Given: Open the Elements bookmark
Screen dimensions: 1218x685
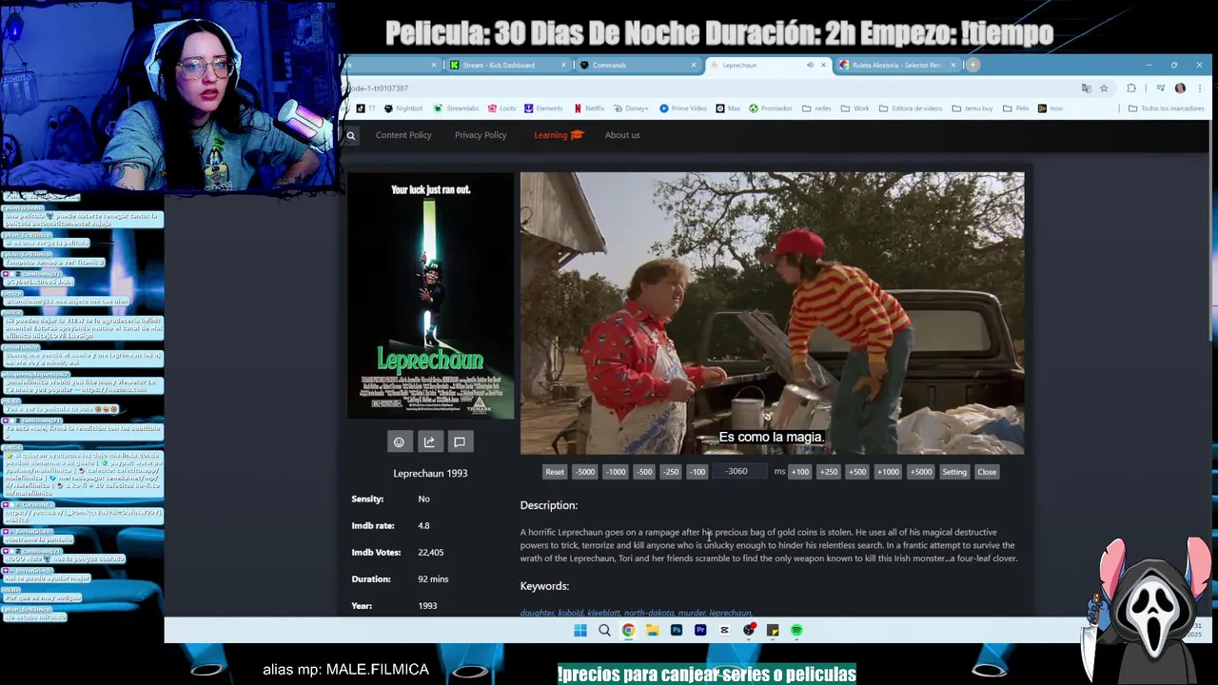Looking at the screenshot, I should tap(543, 108).
